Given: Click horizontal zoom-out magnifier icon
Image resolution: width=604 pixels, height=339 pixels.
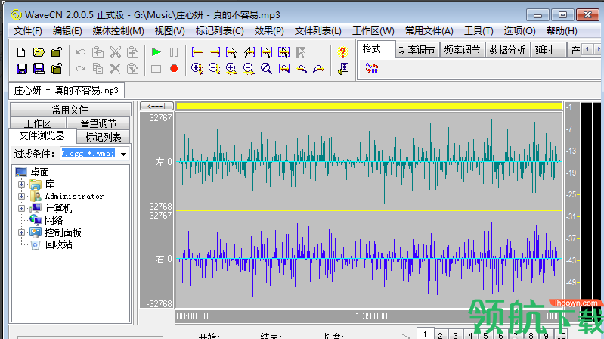Looking at the screenshot, I should point(249,69).
